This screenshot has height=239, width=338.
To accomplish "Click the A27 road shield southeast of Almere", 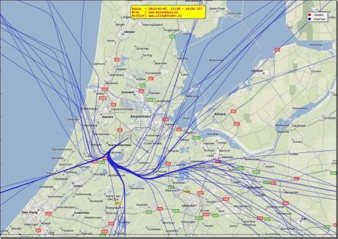I will click(237, 124).
